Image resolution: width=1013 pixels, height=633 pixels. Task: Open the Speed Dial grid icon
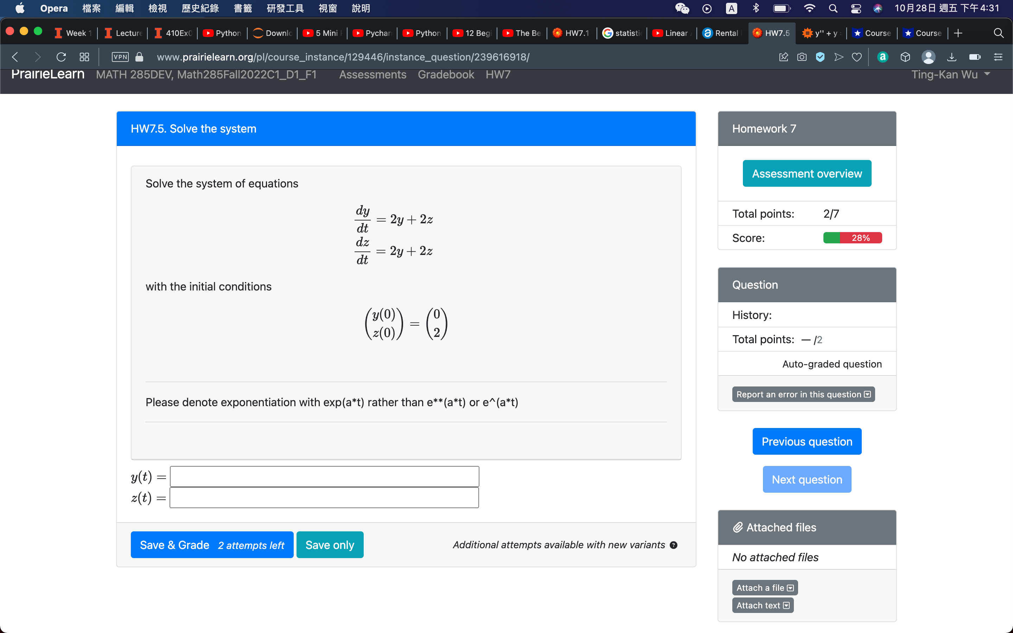click(x=84, y=57)
